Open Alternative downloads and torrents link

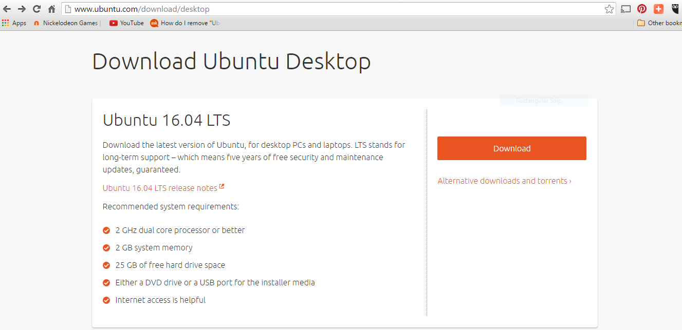pyautogui.click(x=504, y=181)
